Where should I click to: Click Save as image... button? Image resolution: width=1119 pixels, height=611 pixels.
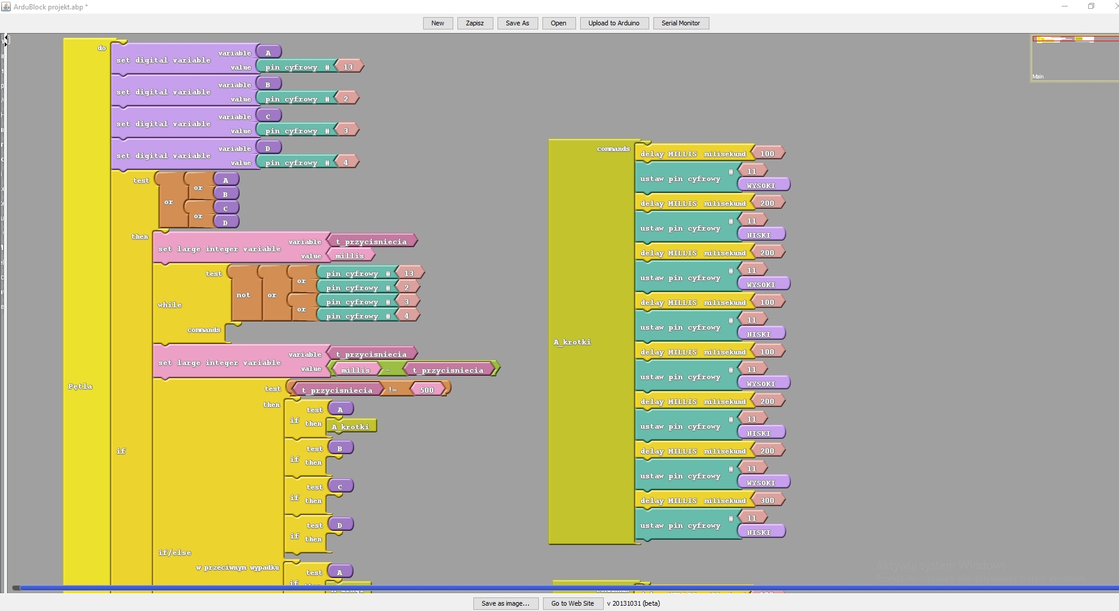[x=505, y=603]
